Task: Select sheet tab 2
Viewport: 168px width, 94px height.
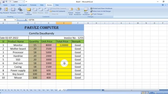Action: [x=6, y=90]
